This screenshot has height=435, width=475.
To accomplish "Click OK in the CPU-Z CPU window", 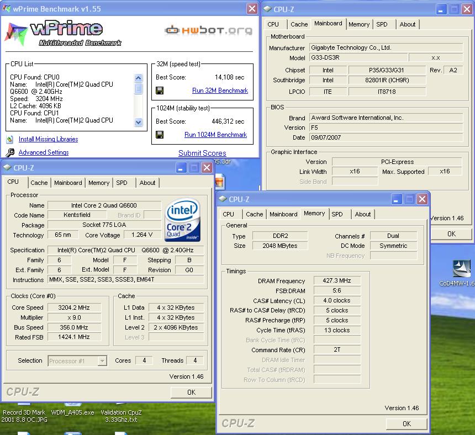I will click(191, 392).
